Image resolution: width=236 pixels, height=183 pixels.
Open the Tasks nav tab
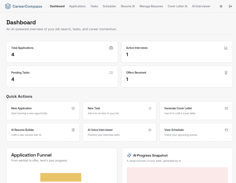pyautogui.click(x=94, y=6)
